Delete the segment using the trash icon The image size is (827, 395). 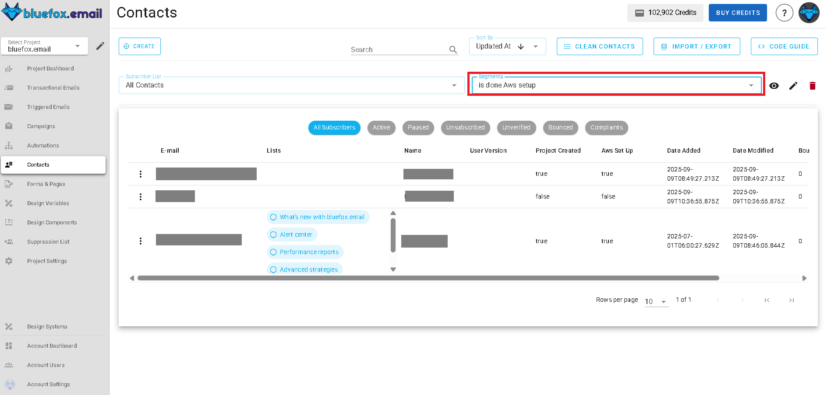click(x=813, y=86)
